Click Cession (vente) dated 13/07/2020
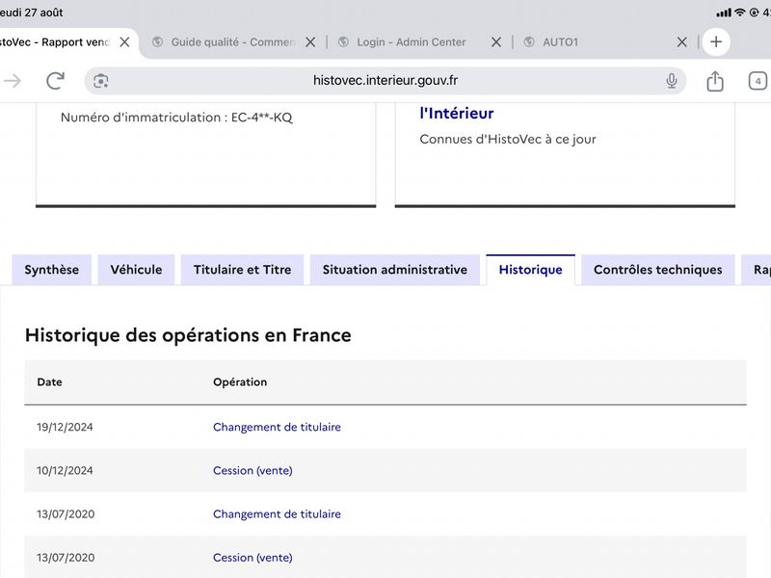 [x=253, y=558]
